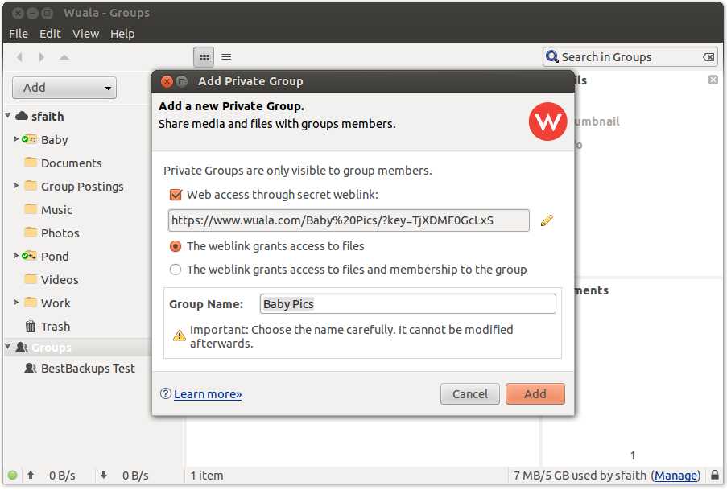Open the File menu
Image resolution: width=727 pixels, height=490 pixels.
pos(19,34)
